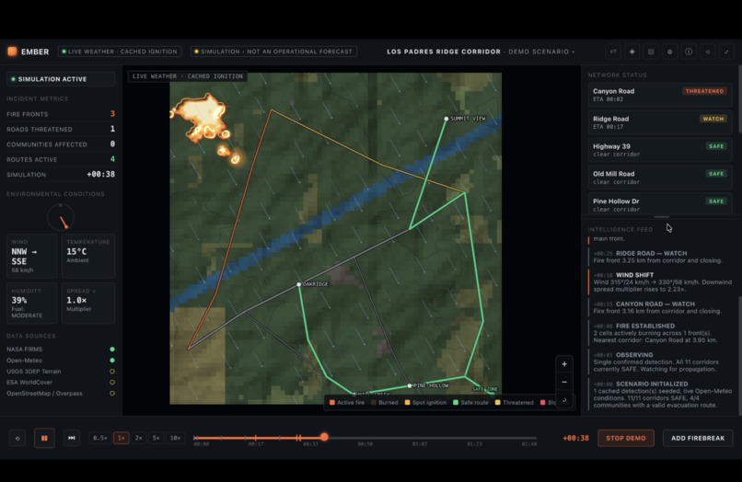Select the Ridge Road WATCH row
This screenshot has width=742, height=482.
tap(660, 122)
